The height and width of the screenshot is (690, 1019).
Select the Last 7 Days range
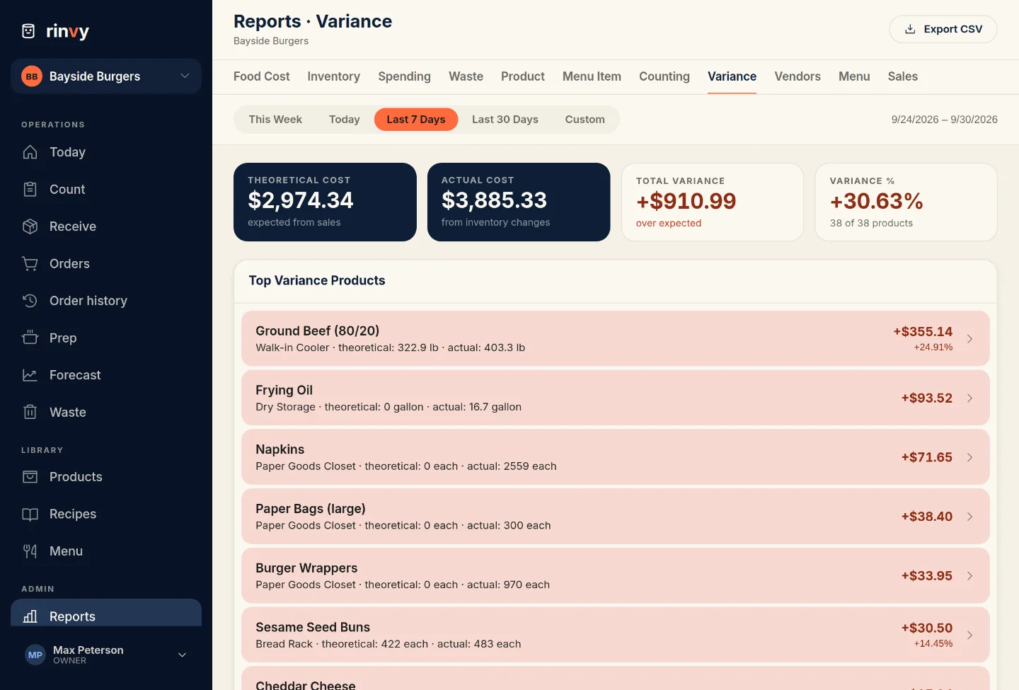(416, 120)
